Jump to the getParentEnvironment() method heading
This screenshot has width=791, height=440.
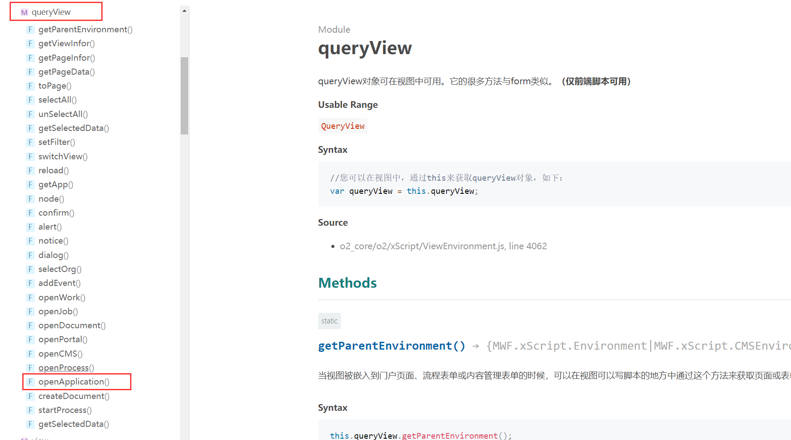click(x=392, y=346)
